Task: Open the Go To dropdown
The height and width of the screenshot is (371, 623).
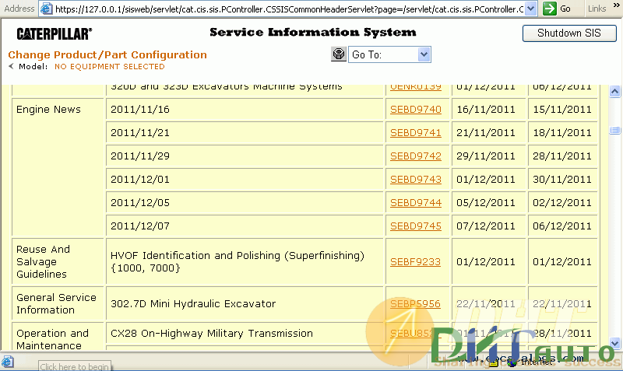Action: [x=424, y=54]
